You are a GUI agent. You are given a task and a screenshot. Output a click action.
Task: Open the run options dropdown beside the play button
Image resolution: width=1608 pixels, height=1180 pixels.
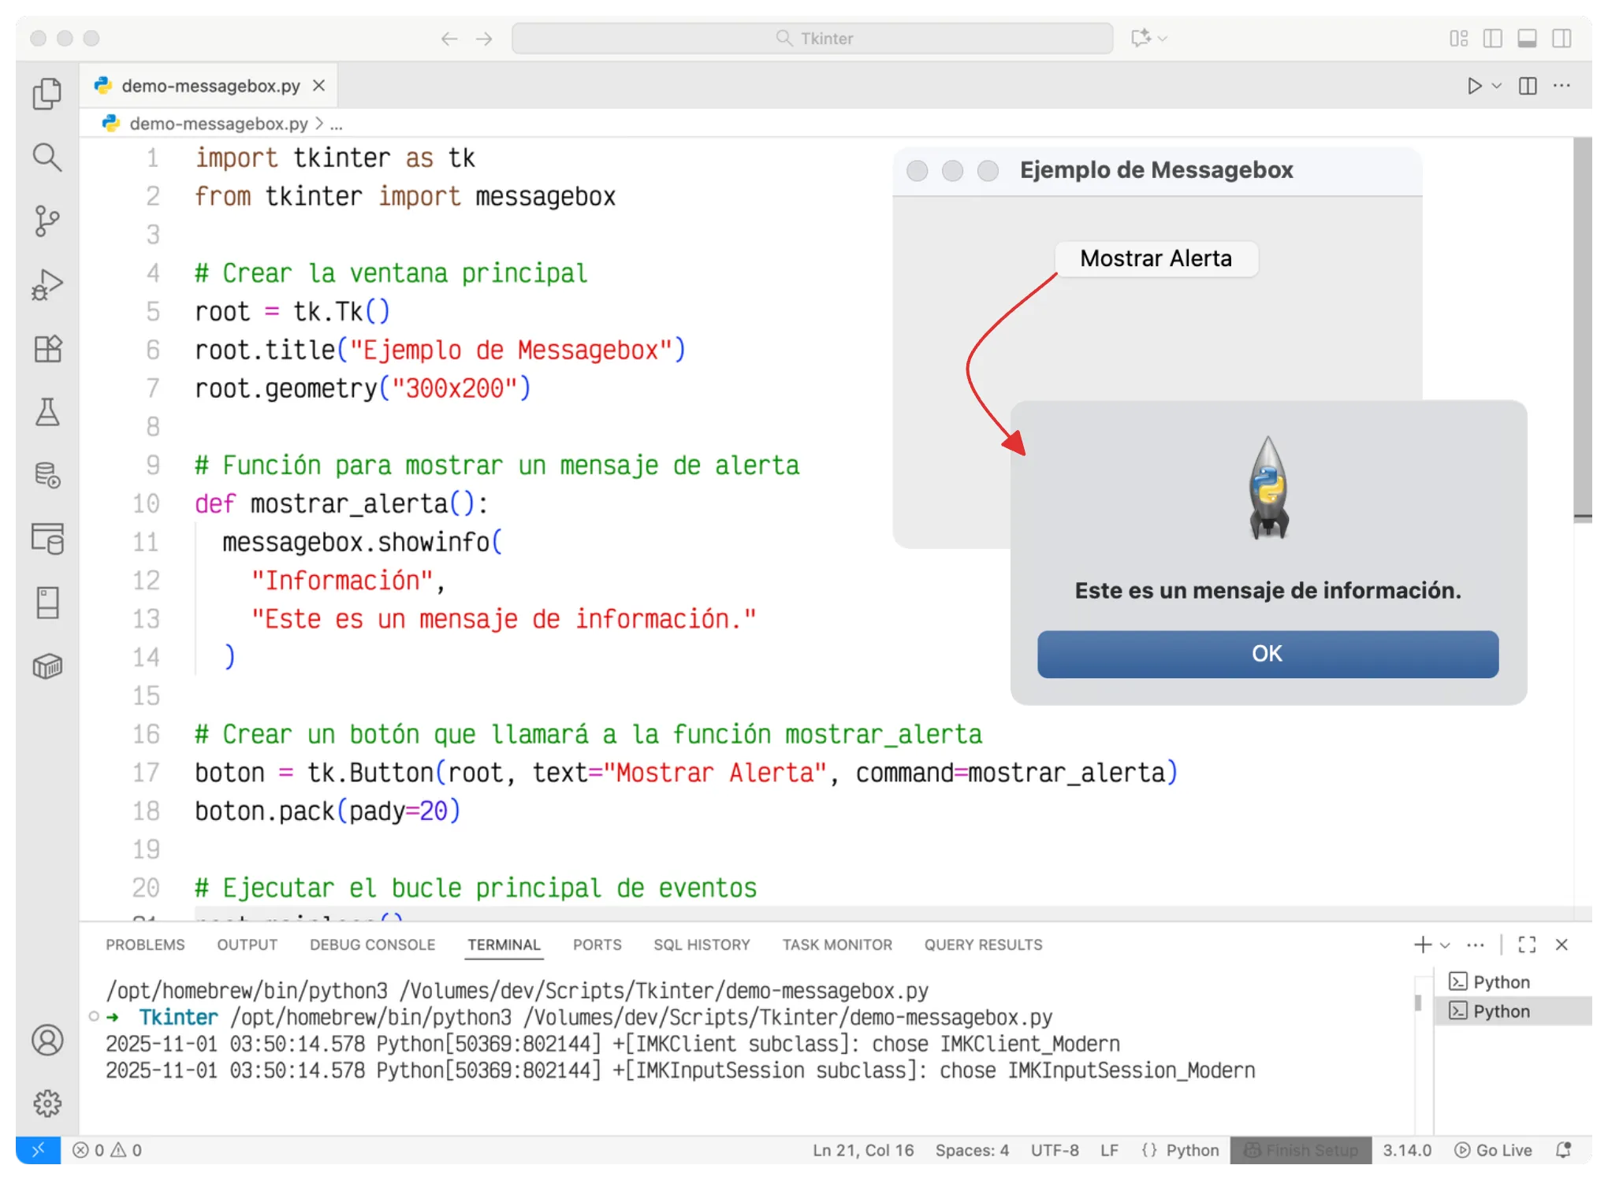(1494, 87)
